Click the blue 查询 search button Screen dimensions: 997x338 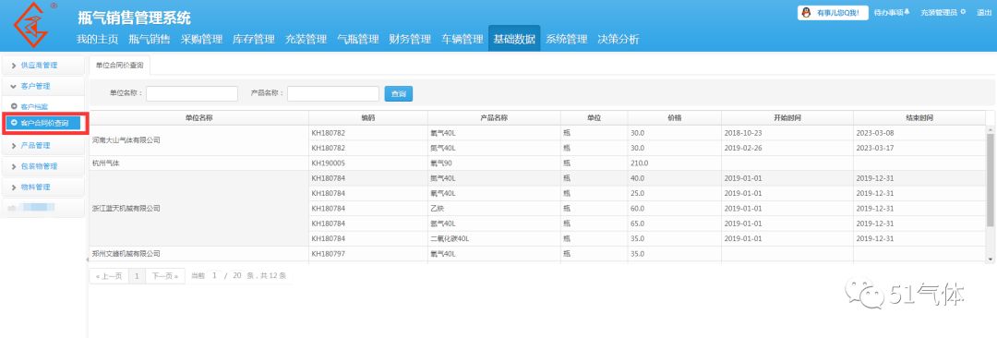399,93
